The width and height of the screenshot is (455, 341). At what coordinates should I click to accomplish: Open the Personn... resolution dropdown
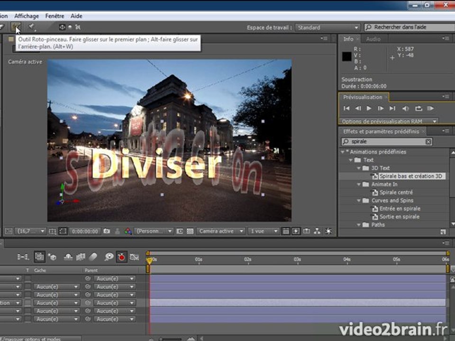tap(154, 231)
